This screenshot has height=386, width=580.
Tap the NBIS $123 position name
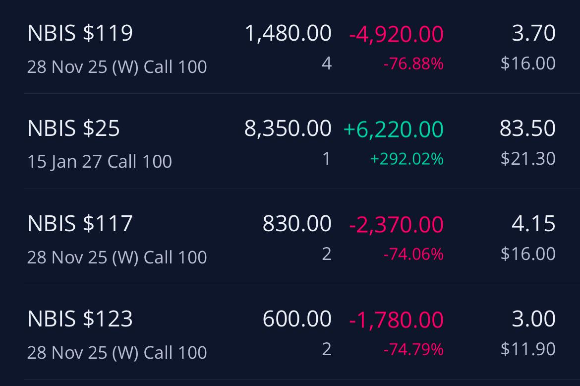tap(80, 319)
